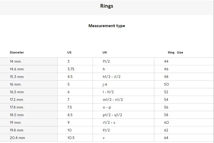The image size is (214, 143).
Task: Click UK size v cell
Action: click(x=104, y=138)
